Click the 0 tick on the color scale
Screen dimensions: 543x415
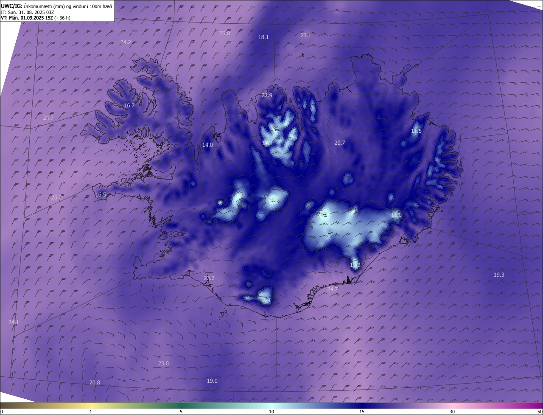pos(1,412)
